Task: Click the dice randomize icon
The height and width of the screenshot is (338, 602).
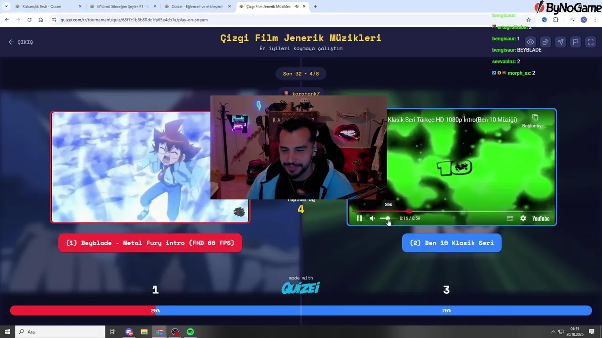Action: click(x=545, y=42)
